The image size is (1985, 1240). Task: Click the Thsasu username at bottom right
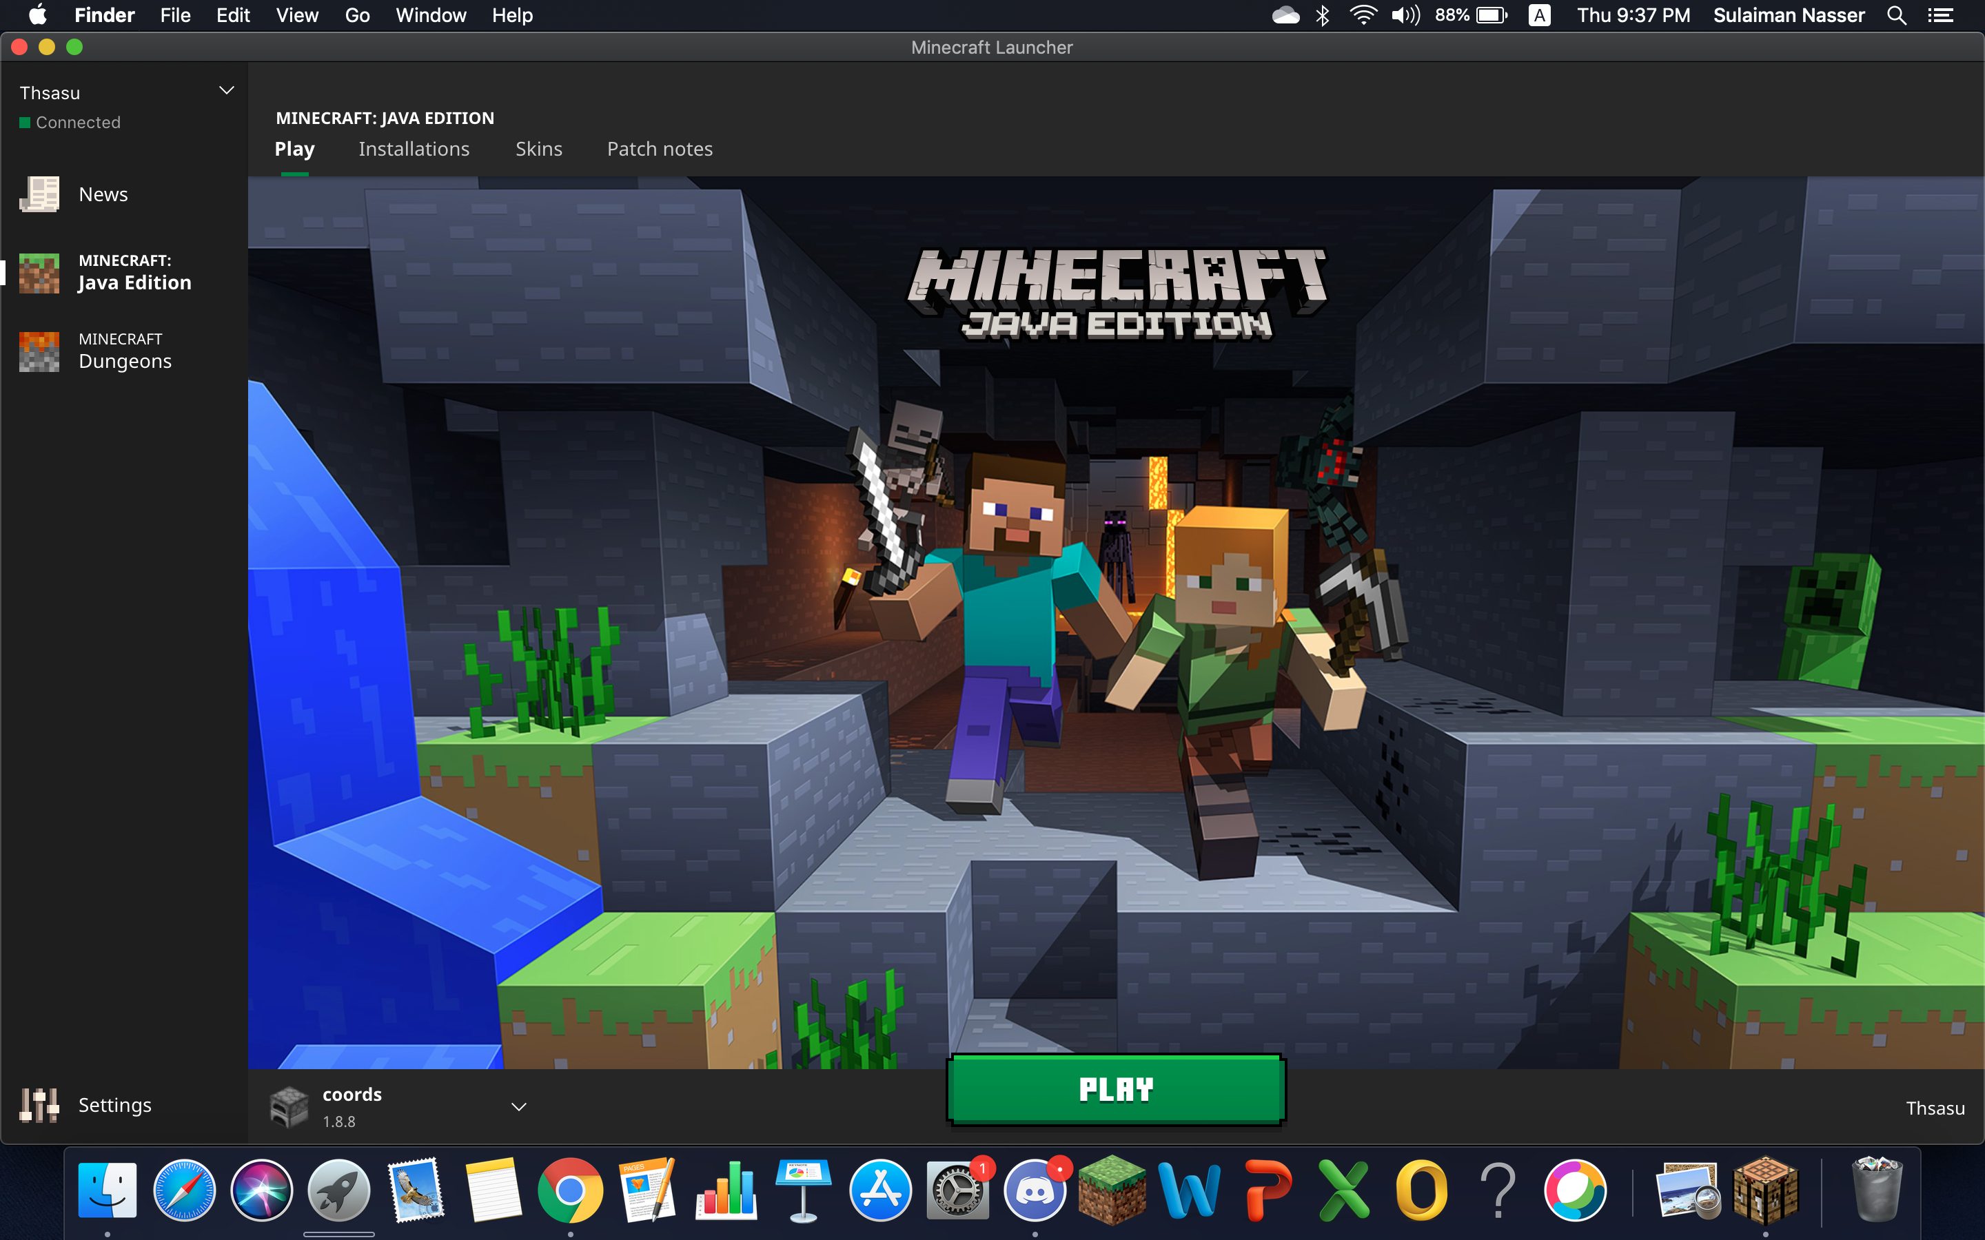click(x=1934, y=1108)
